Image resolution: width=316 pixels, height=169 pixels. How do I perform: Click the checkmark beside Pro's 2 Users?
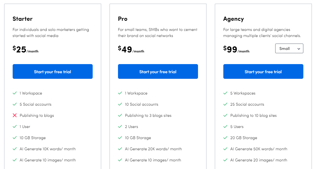coord(120,126)
